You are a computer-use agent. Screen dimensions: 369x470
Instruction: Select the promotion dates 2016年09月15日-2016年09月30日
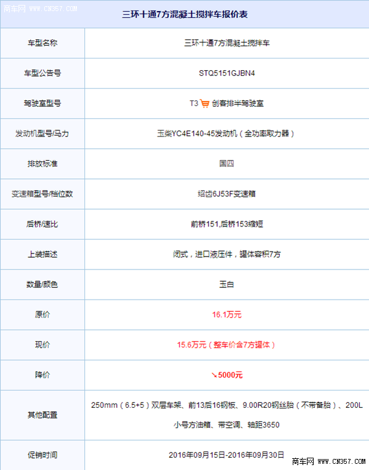226,455
